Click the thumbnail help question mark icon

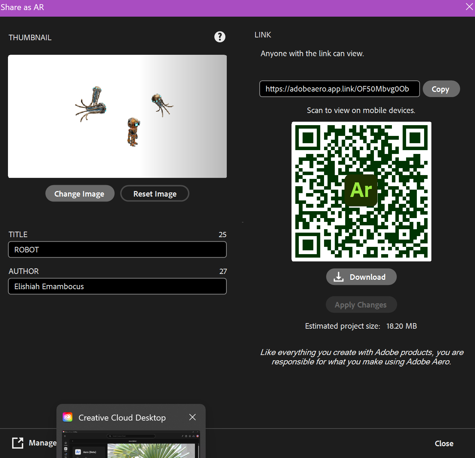pyautogui.click(x=220, y=37)
